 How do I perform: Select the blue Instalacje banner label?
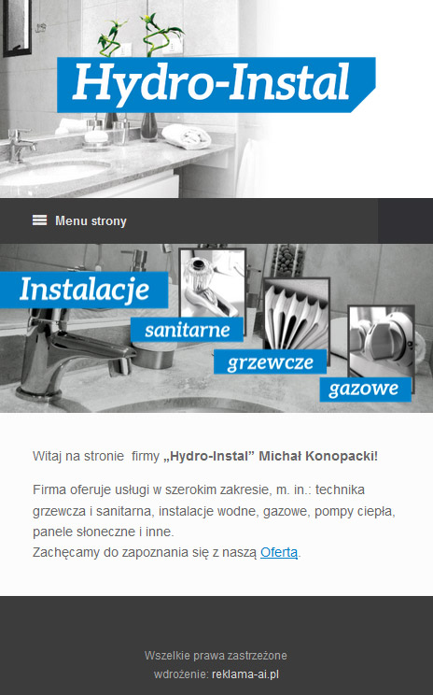click(x=84, y=290)
